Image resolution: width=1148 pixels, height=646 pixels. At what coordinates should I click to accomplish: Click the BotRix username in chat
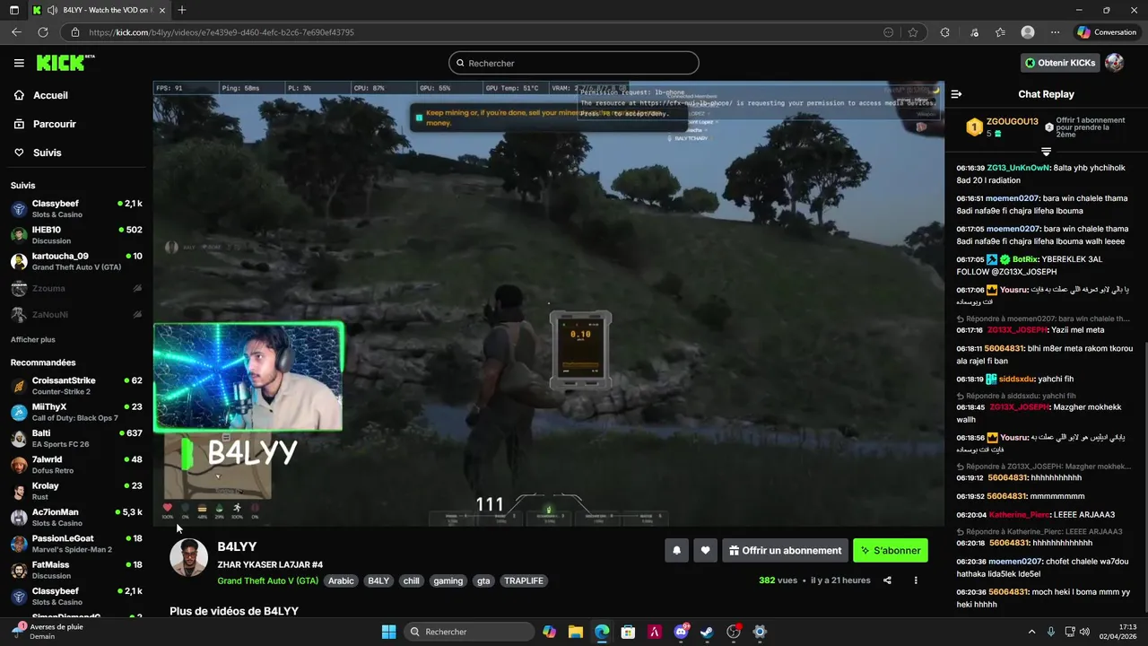click(1025, 259)
